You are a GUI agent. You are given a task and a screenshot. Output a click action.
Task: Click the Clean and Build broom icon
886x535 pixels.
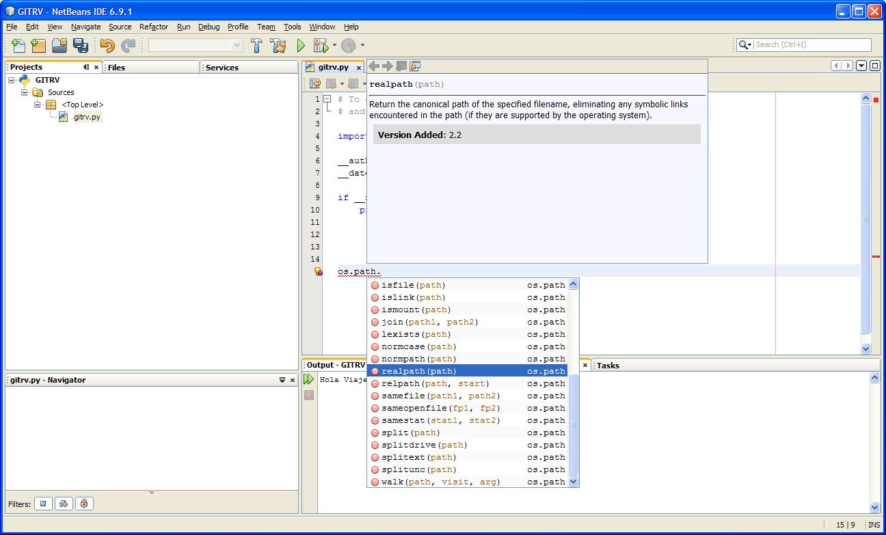click(x=278, y=46)
